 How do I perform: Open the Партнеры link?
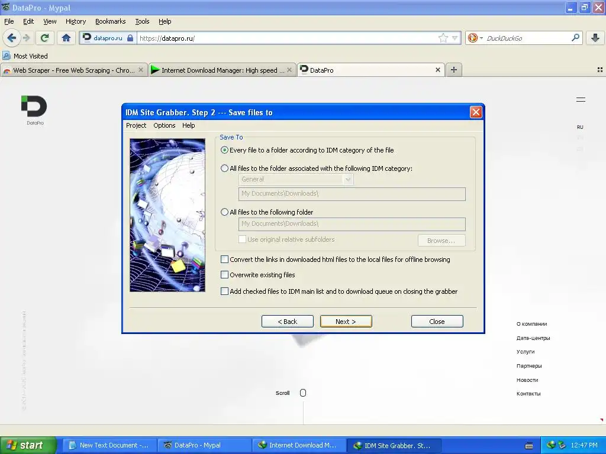coord(528,366)
